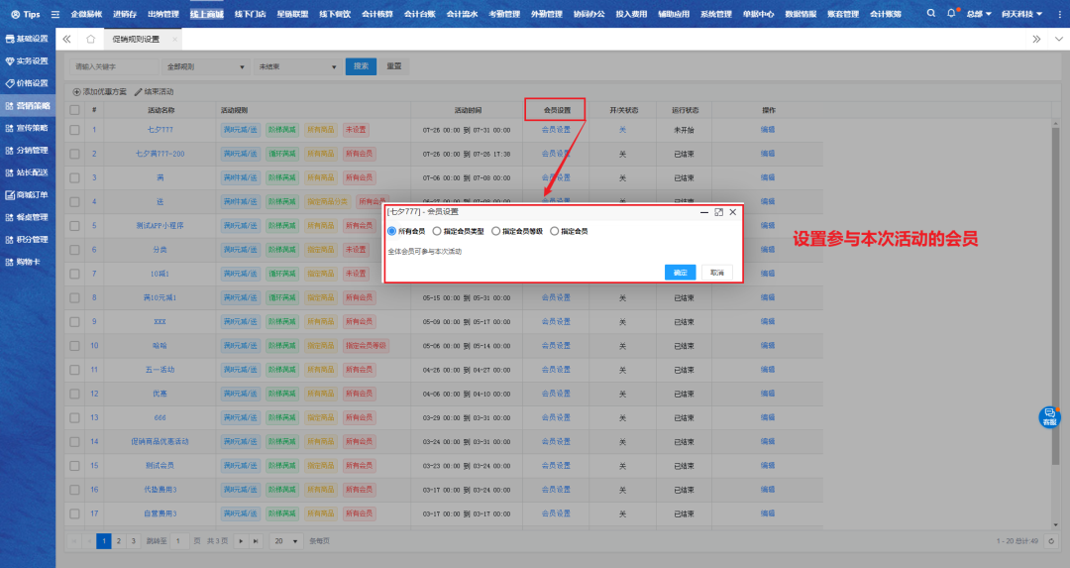This screenshot has height=568, width=1070.
Task: Click the blue 确定 button in dialog
Action: pyautogui.click(x=680, y=273)
